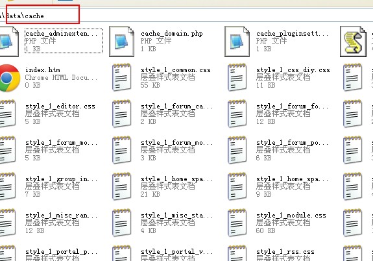Click the style_1_group_in file name
The height and width of the screenshot is (261, 373).
[62, 179]
